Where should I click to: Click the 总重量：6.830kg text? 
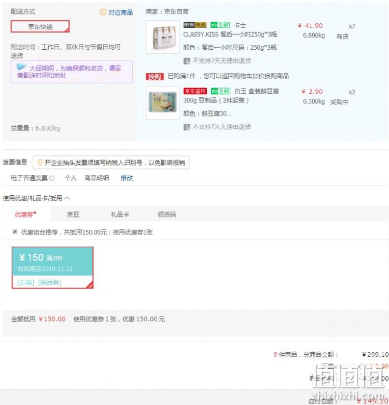click(36, 128)
